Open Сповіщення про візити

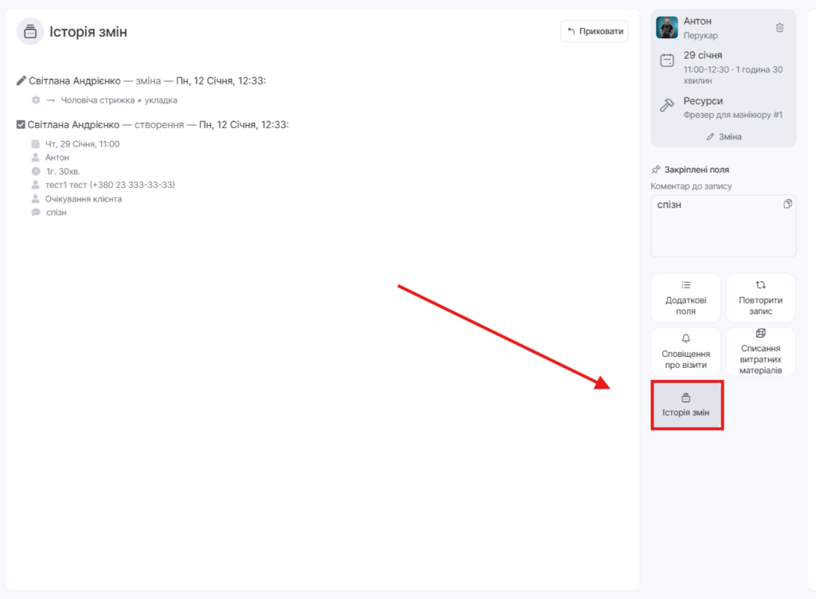[x=685, y=351]
